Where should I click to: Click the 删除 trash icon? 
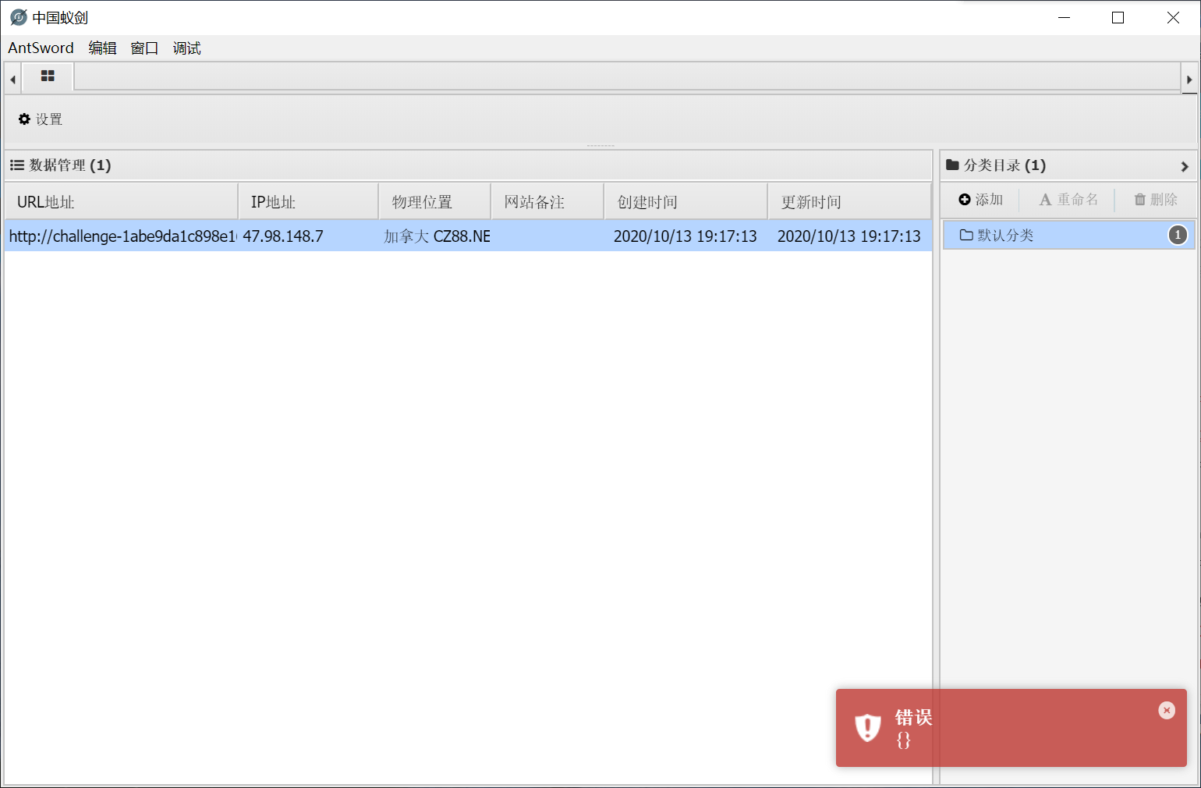[1139, 199]
